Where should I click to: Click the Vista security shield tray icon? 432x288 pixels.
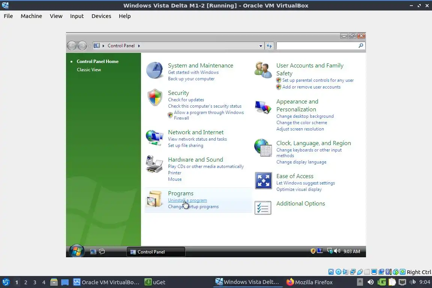[x=313, y=251]
